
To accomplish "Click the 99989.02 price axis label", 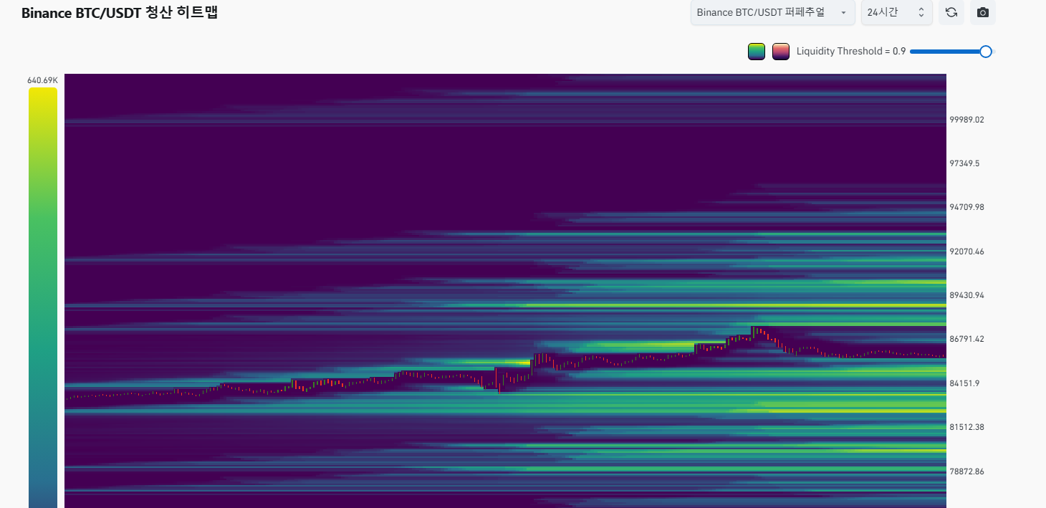I will click(x=966, y=120).
